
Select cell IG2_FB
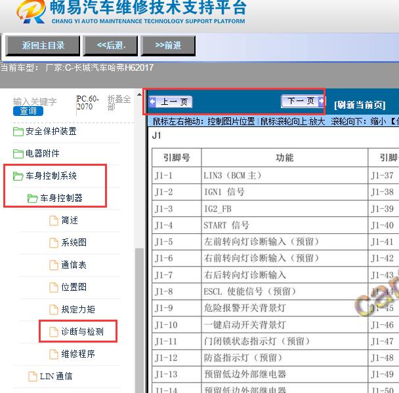click(x=285, y=209)
